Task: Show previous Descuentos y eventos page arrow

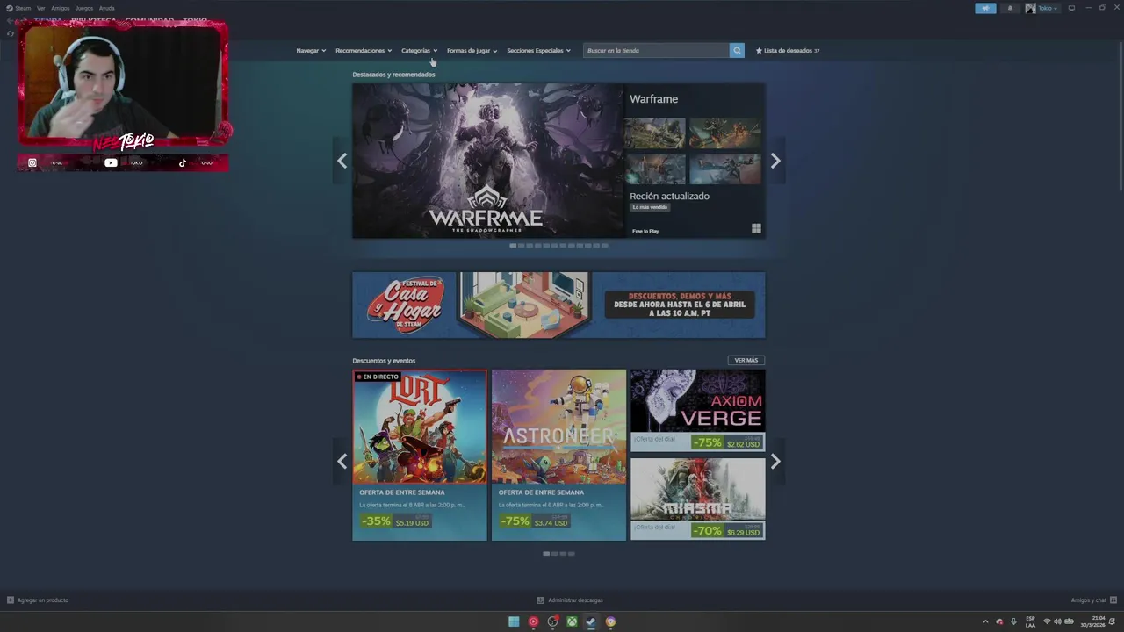Action: coord(342,462)
